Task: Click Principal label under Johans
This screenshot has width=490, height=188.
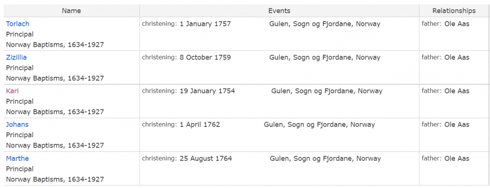Action: coord(20,135)
